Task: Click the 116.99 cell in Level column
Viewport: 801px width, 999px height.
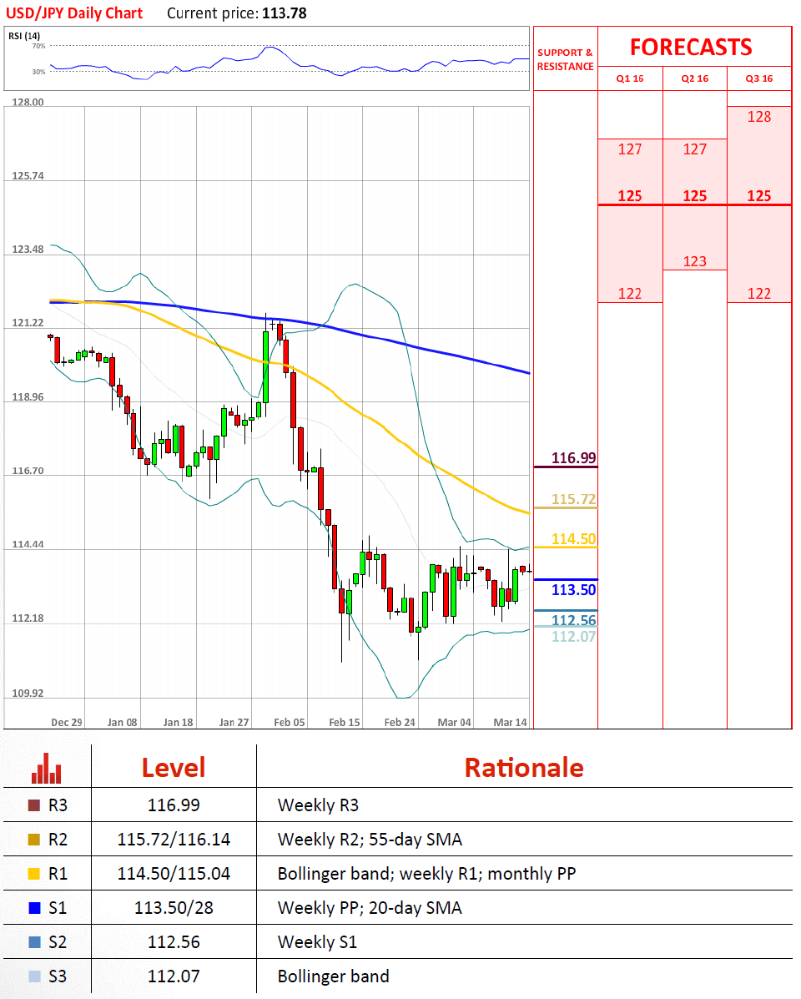Action: tap(174, 805)
